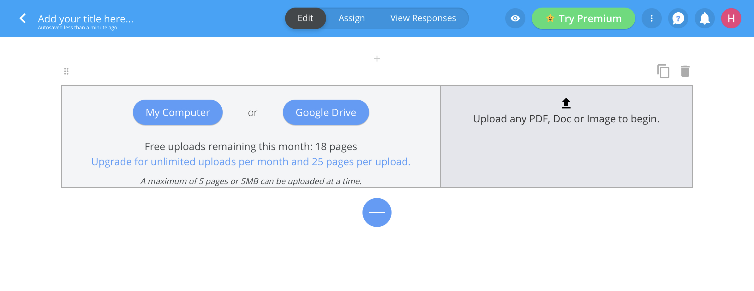Click the upload arrow icon
The width and height of the screenshot is (754, 291).
point(565,102)
